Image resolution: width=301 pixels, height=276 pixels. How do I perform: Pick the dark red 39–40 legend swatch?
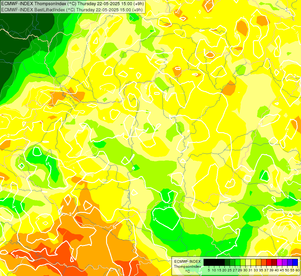coord(274,262)
